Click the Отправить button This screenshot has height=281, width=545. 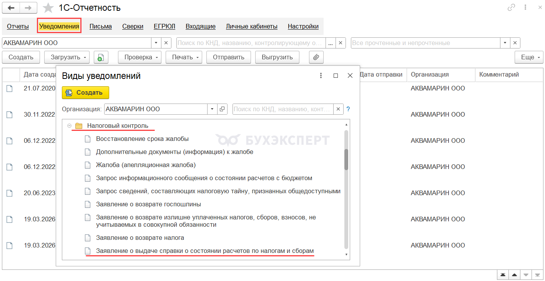(229, 57)
